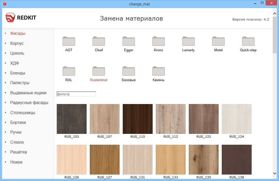Image resolution: width=279 pixels, height=181 pixels.
Task: Select the ХДФ category
Action: [15, 63]
